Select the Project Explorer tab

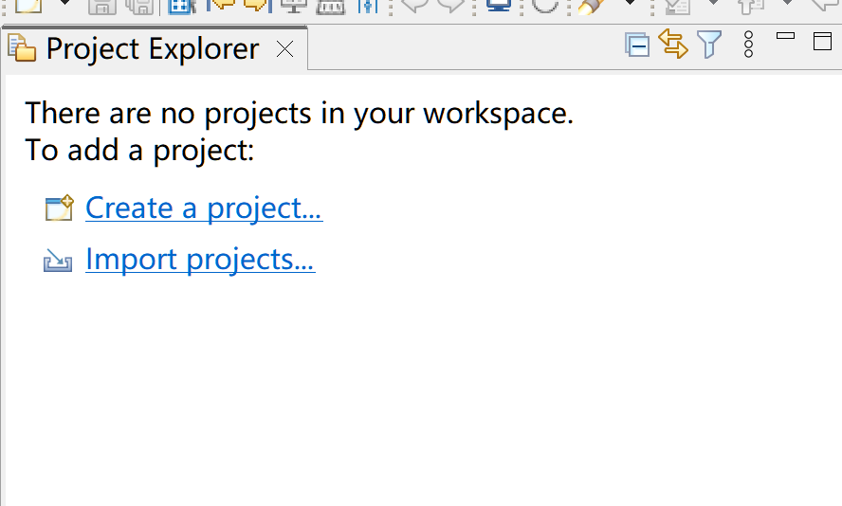click(x=152, y=49)
